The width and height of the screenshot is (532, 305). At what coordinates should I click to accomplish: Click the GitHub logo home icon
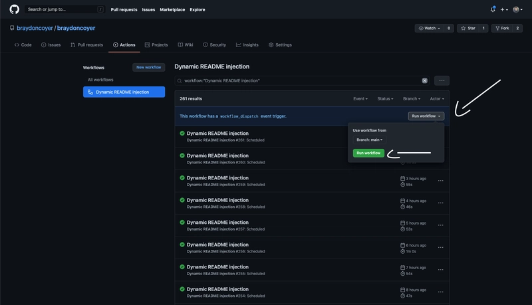14,9
